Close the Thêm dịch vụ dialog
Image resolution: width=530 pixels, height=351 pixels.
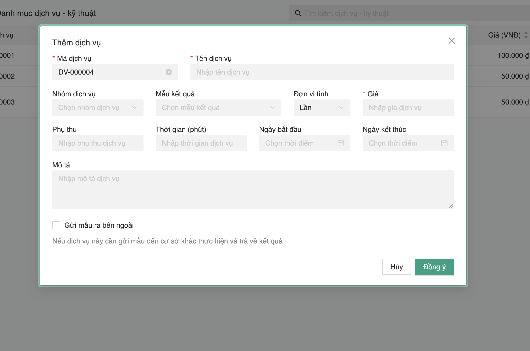tap(452, 41)
